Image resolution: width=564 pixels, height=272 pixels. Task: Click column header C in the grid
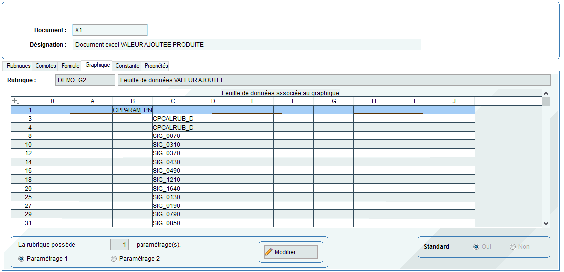click(173, 101)
